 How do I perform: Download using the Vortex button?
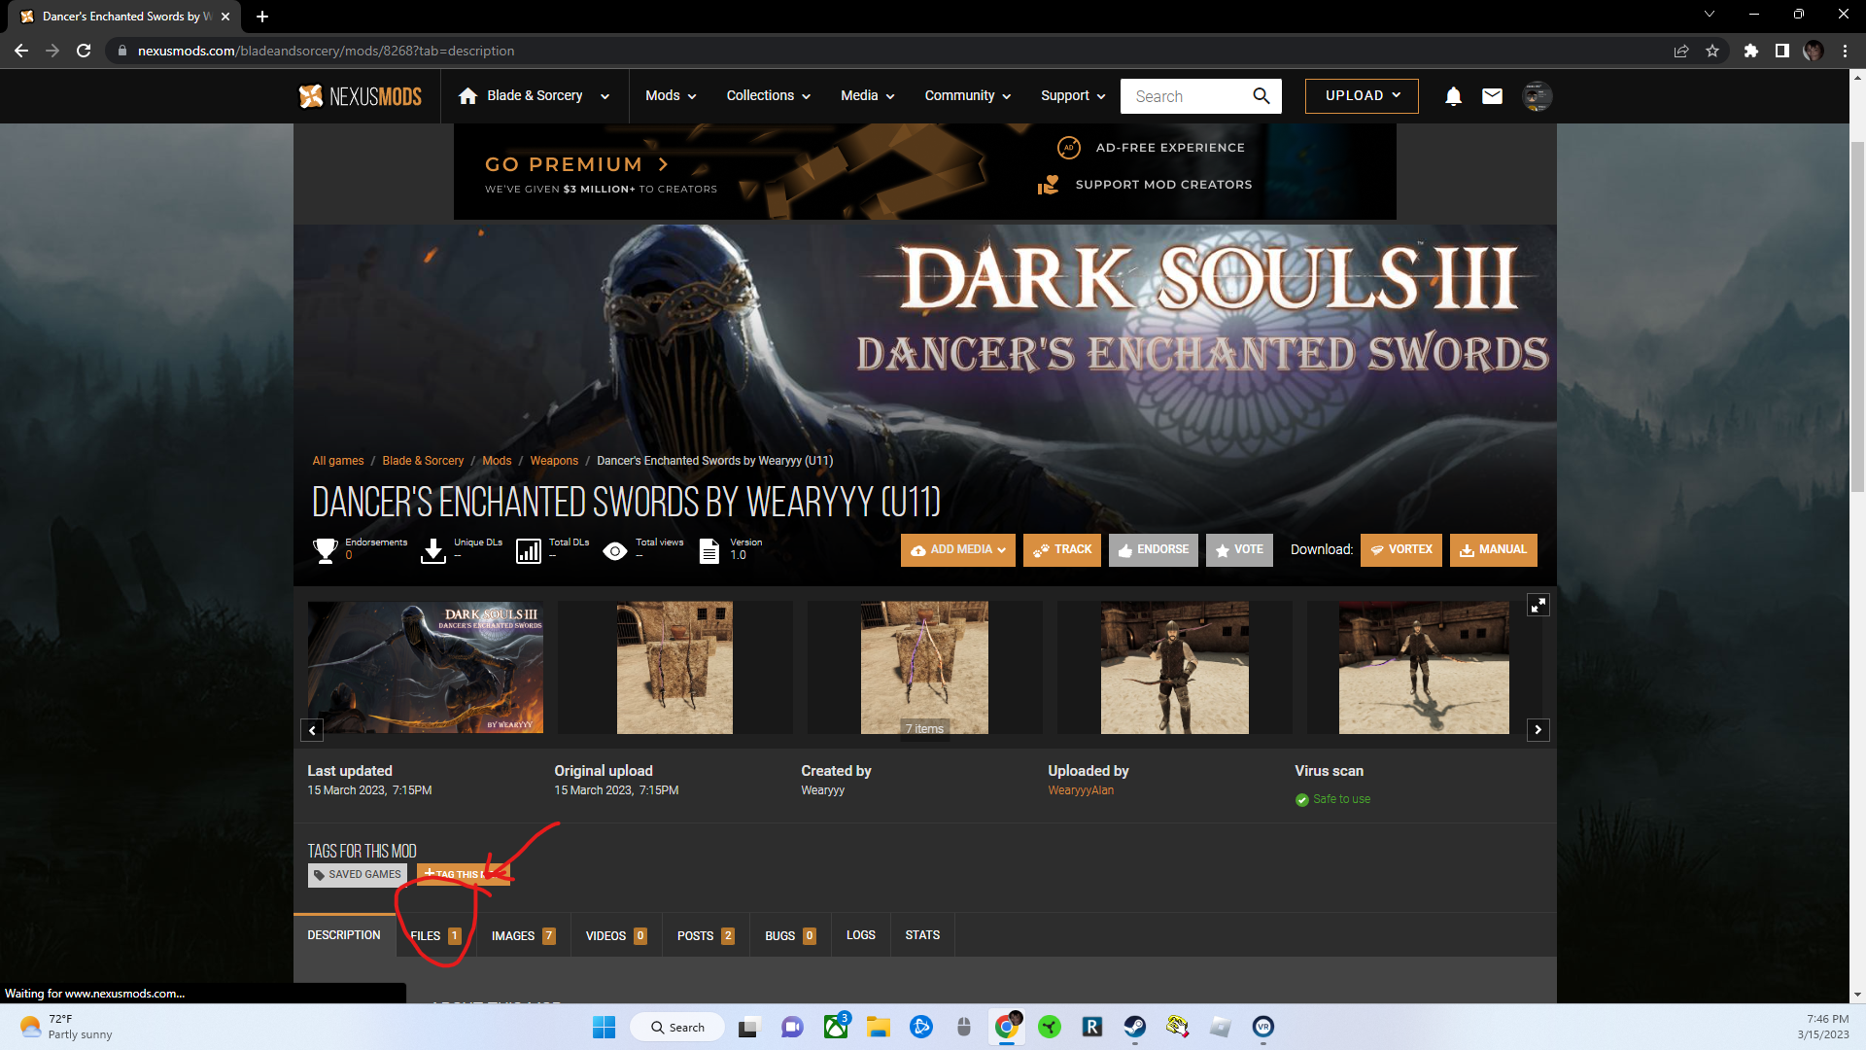click(x=1400, y=549)
